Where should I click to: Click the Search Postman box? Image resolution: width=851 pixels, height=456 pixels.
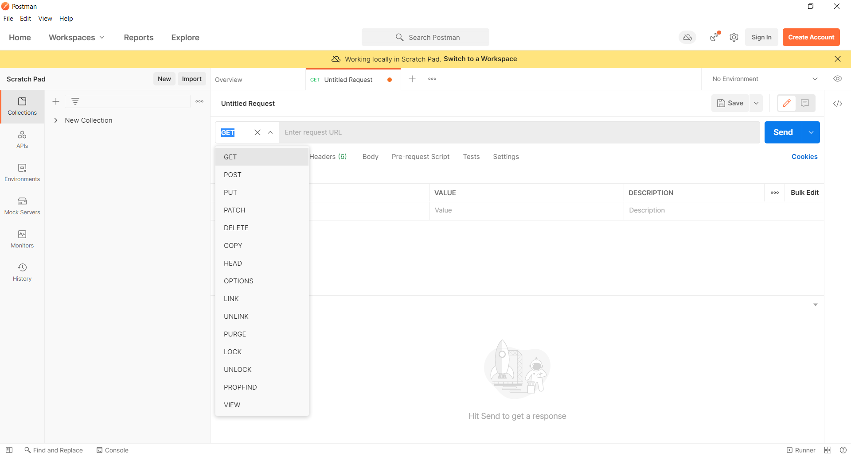425,38
